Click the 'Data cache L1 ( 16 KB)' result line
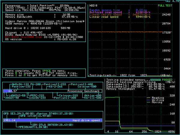Image resolution: width=180 pixels, height=135 pixels. [136, 84]
